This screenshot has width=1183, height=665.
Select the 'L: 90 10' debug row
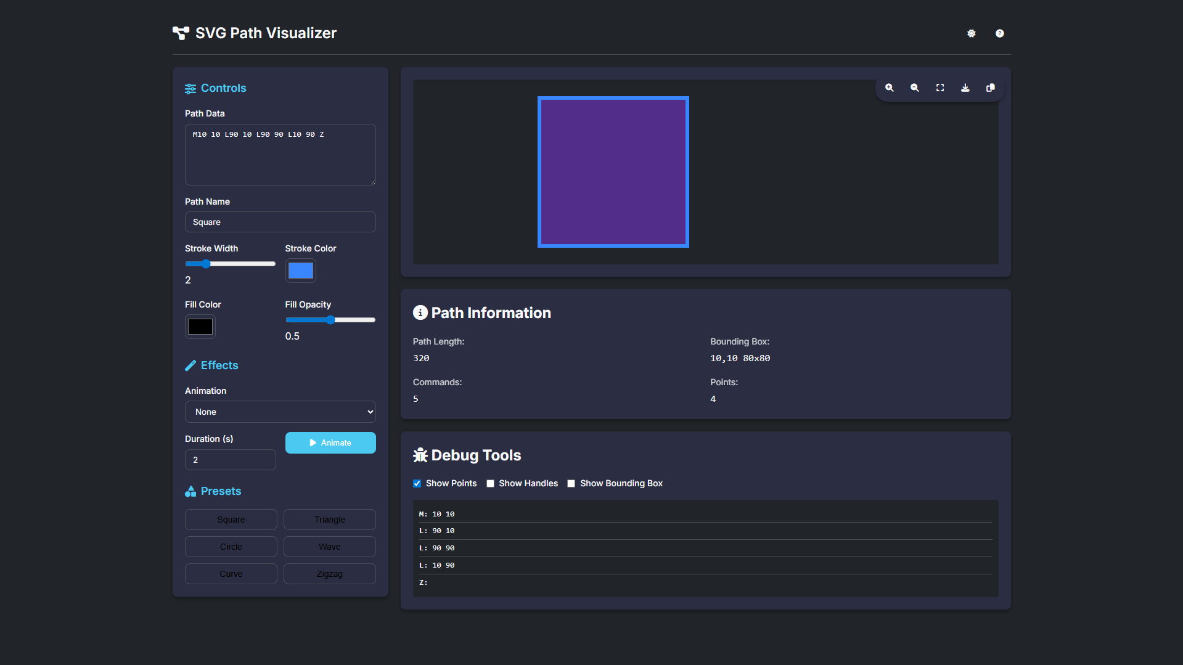pyautogui.click(x=706, y=531)
